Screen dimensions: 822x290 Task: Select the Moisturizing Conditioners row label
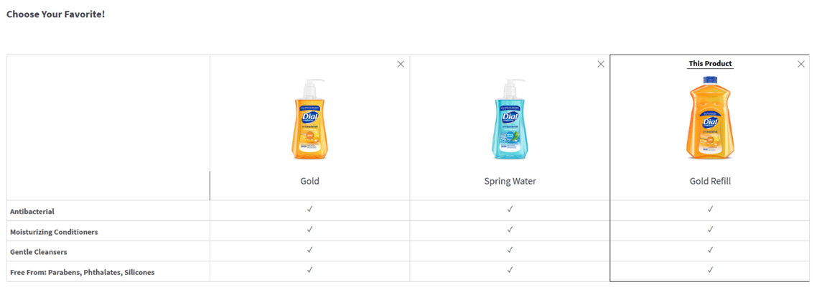coord(54,232)
